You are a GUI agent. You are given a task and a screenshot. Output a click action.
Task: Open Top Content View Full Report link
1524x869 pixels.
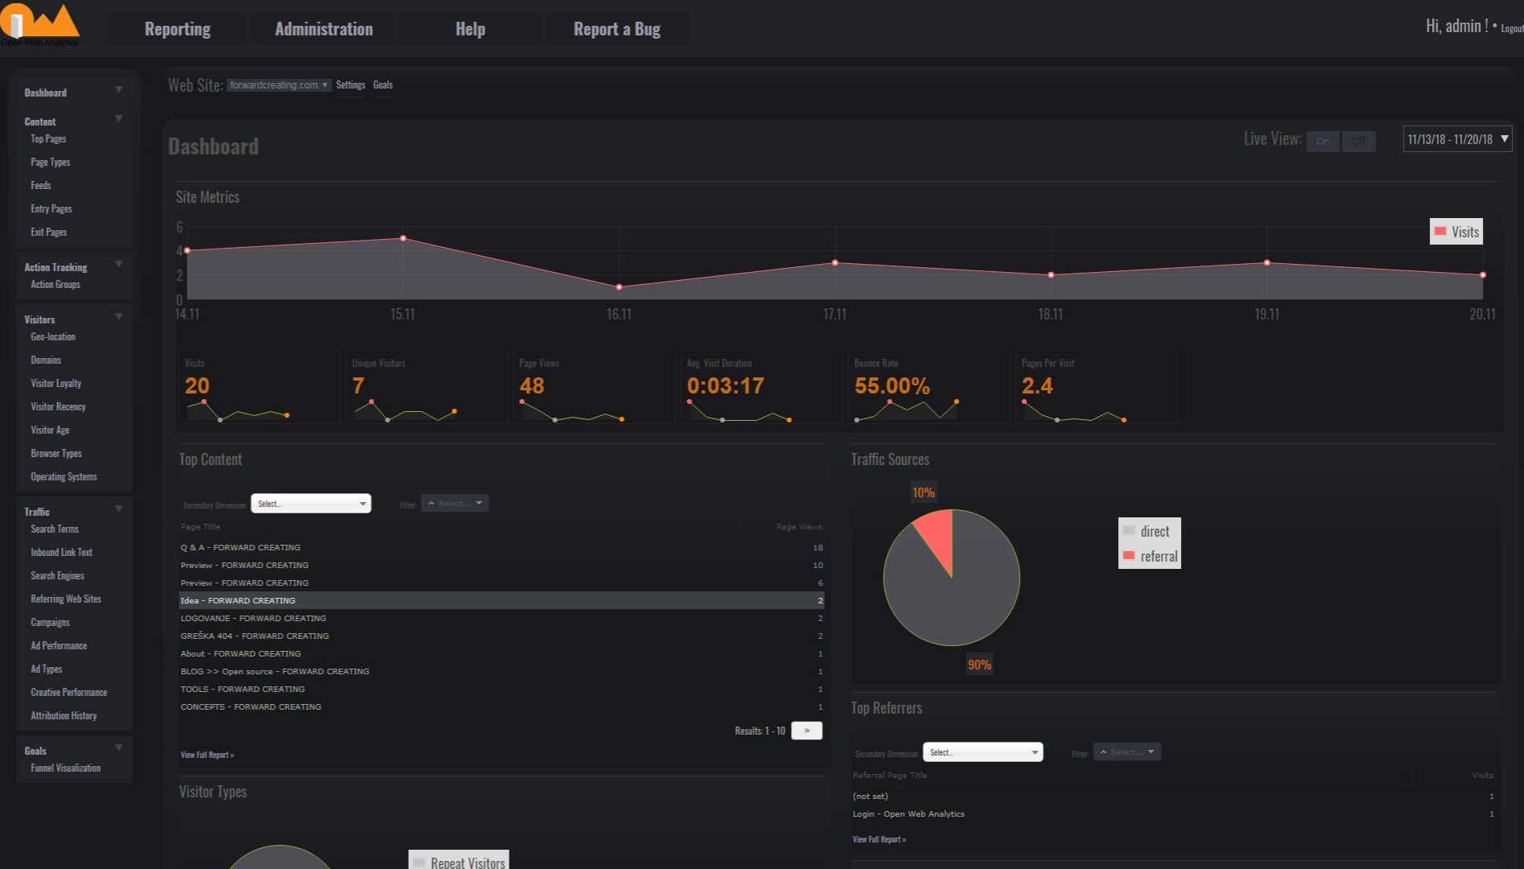(207, 756)
